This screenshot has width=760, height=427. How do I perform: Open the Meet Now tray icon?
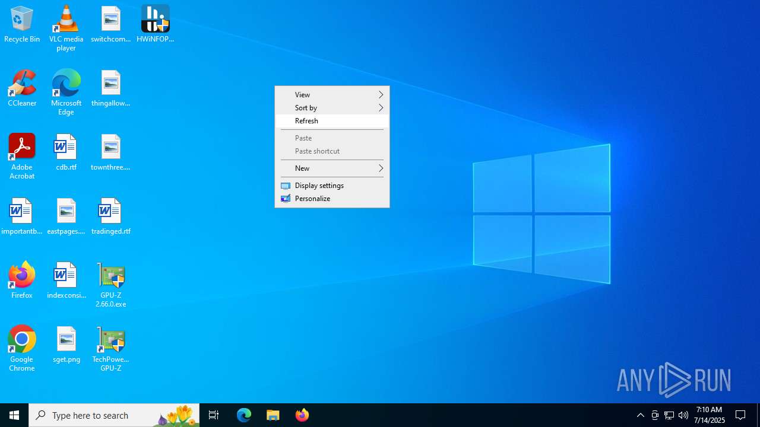point(655,415)
